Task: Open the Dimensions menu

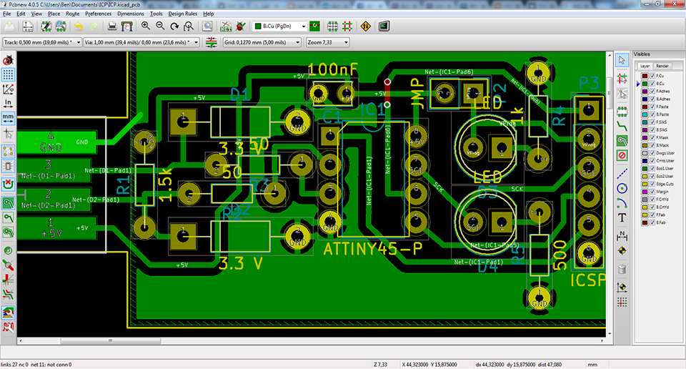Action: [130, 14]
